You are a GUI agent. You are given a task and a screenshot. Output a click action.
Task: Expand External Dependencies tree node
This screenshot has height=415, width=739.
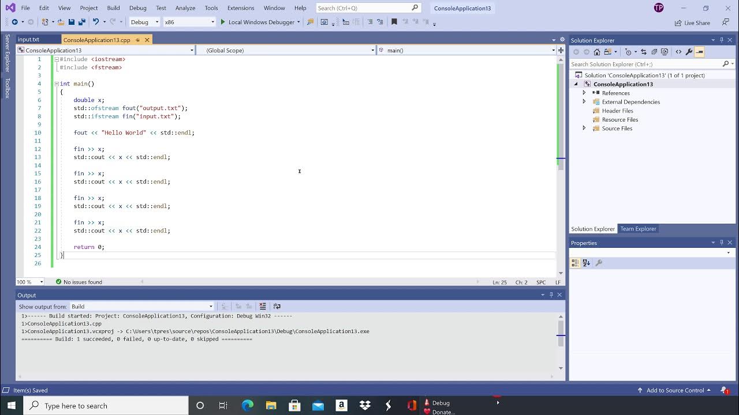click(584, 102)
